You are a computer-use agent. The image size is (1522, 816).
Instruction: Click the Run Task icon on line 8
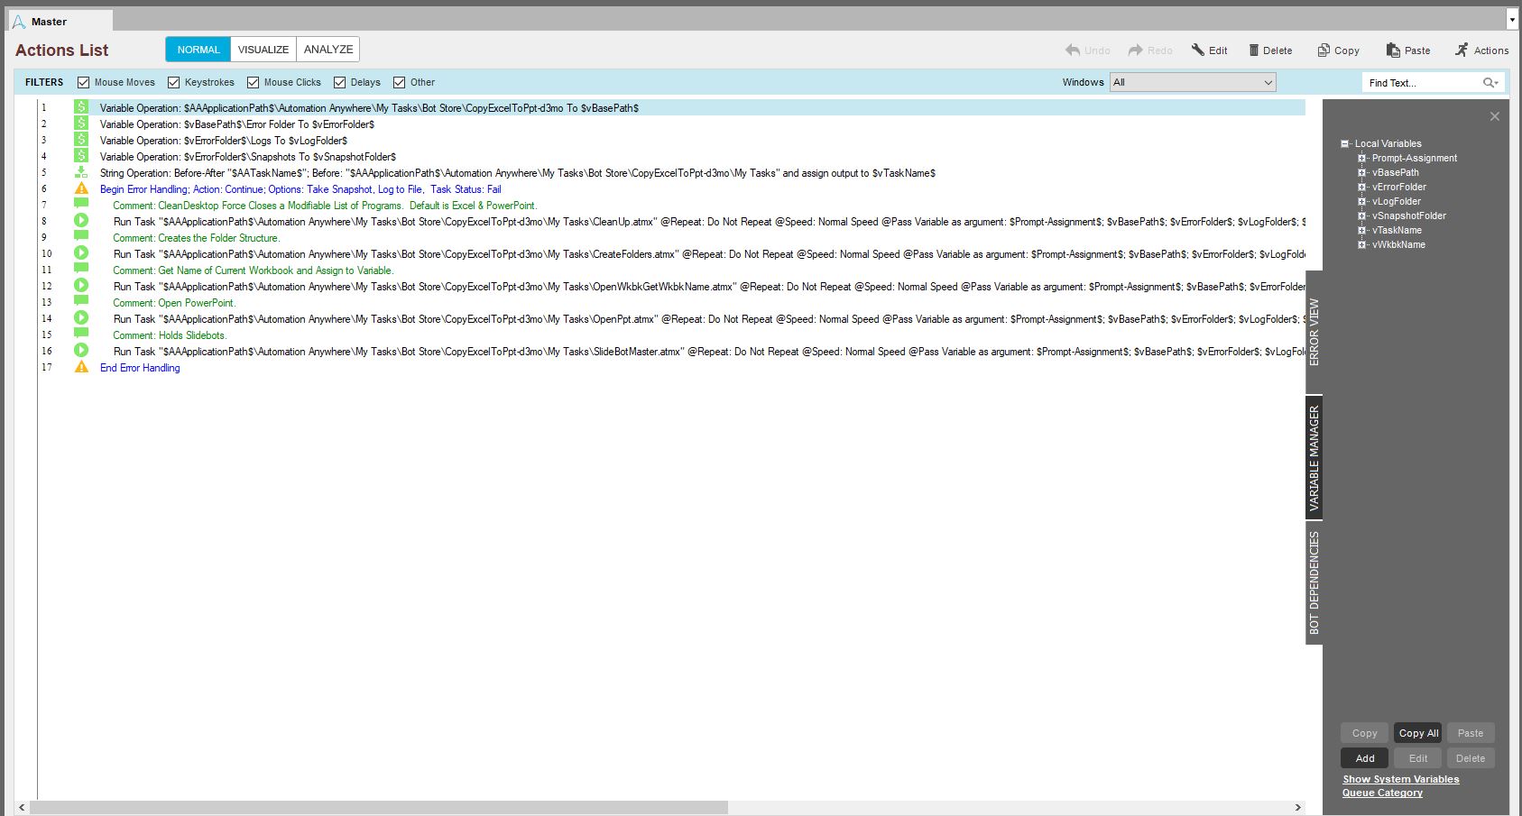point(81,221)
